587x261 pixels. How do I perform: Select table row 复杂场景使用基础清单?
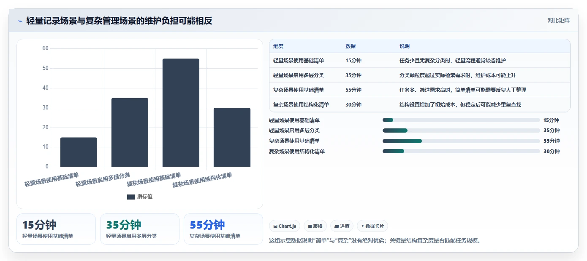419,90
